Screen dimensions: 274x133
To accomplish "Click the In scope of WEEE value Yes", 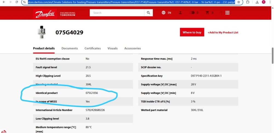I will pyautogui.click(x=88, y=102).
